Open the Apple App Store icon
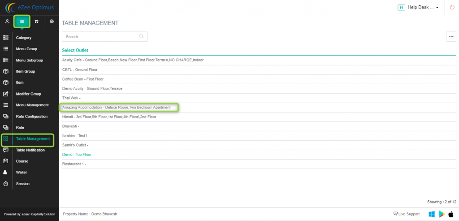This screenshot has height=221, width=459. pos(451,214)
